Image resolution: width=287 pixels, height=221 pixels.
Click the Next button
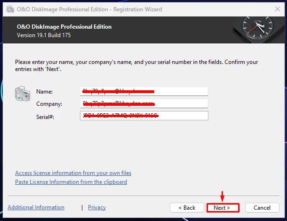[x=223, y=208]
